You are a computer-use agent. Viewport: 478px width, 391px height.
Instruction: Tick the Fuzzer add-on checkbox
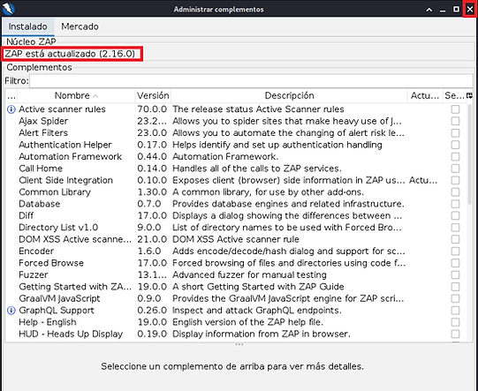455,275
